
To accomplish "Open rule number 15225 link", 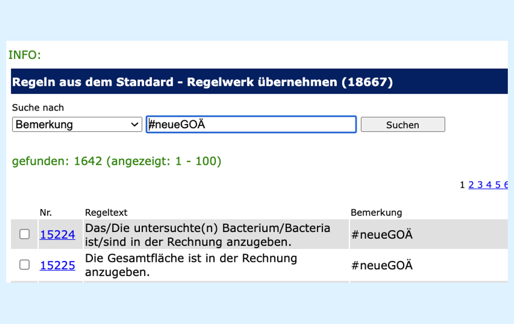I will [57, 265].
